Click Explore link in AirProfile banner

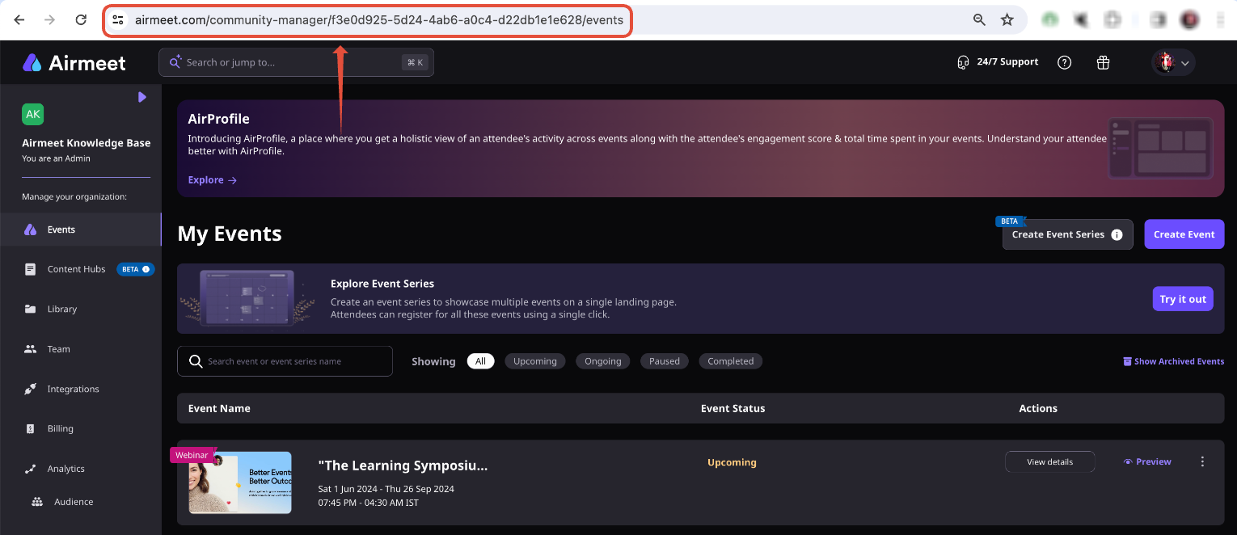[x=213, y=180]
